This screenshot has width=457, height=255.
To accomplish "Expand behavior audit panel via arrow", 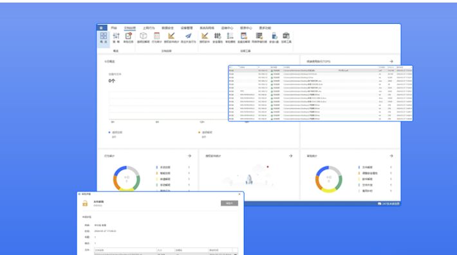I will pyautogui.click(x=189, y=156).
